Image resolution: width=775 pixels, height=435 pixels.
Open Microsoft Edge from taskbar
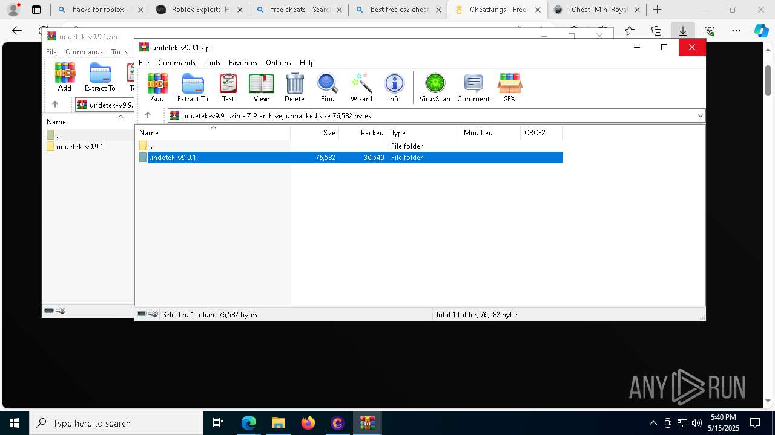pyautogui.click(x=249, y=423)
